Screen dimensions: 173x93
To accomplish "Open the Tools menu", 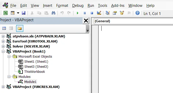I will point(103,6).
